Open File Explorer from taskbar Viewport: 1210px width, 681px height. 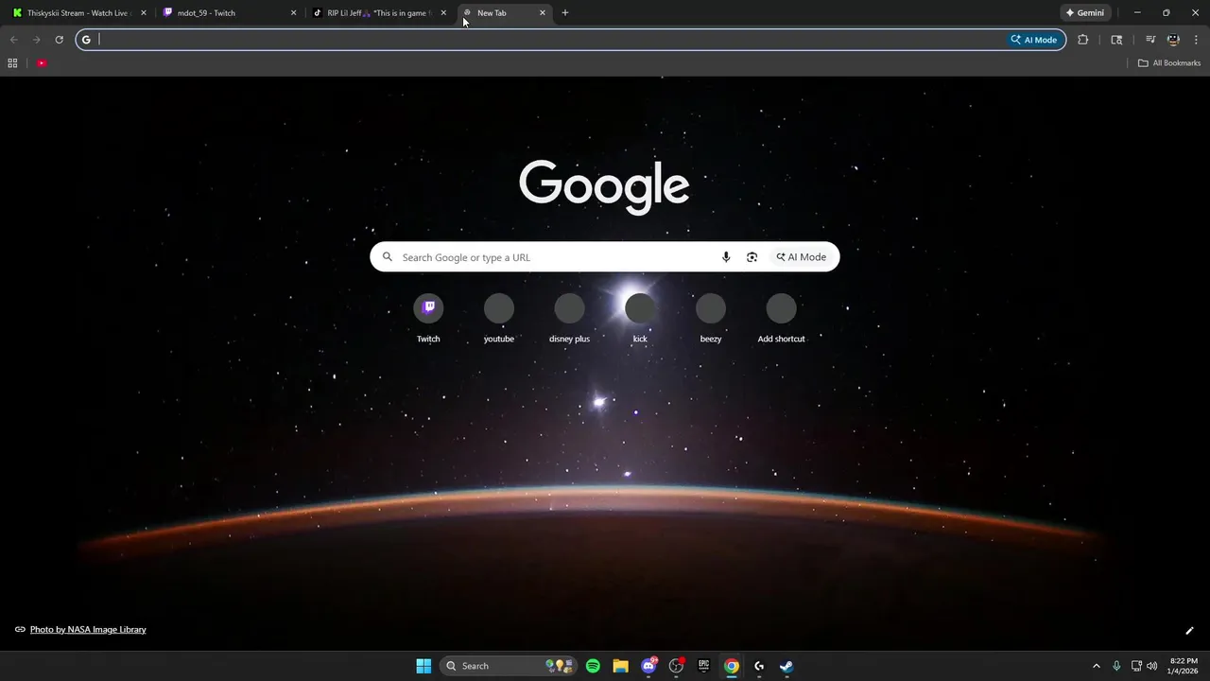coord(621,666)
